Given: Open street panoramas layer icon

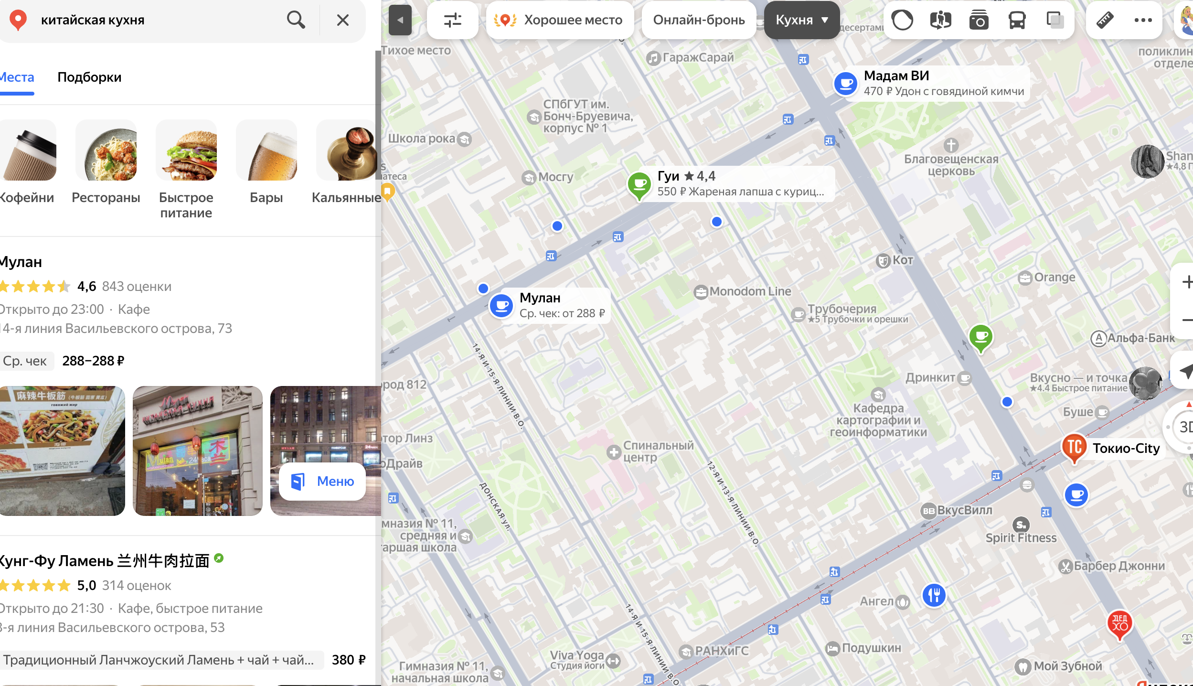Looking at the screenshot, I should (940, 20).
